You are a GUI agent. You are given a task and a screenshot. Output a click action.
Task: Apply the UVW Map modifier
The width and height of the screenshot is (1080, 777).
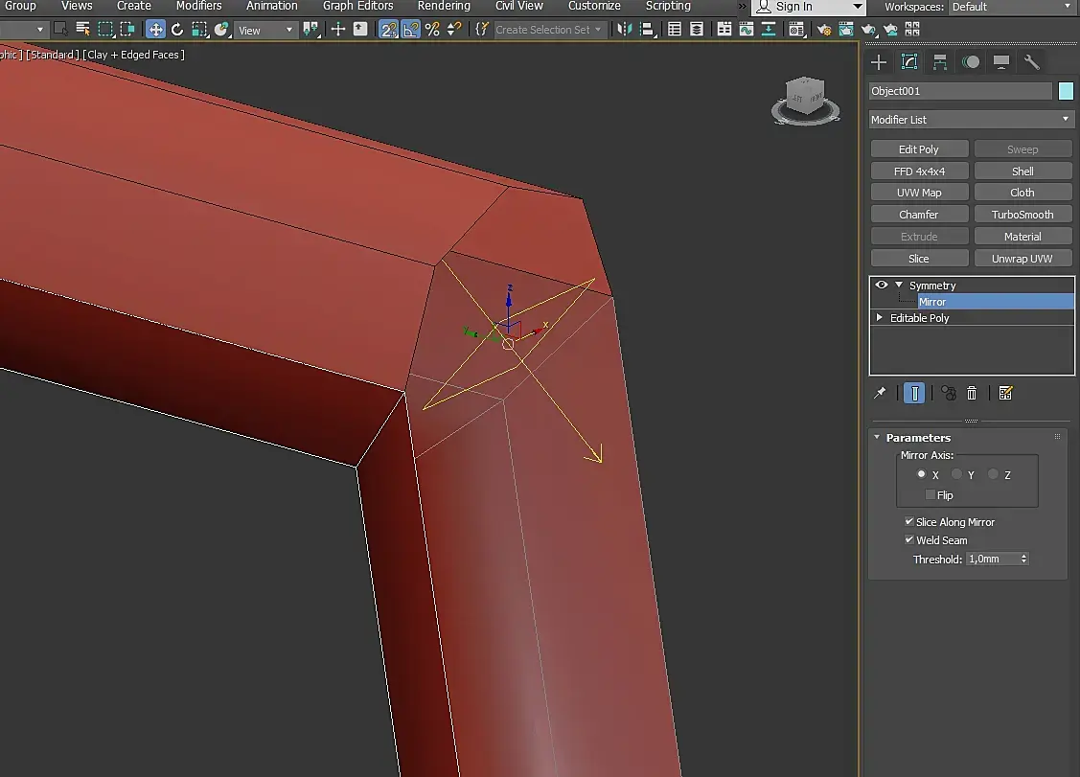tap(919, 193)
